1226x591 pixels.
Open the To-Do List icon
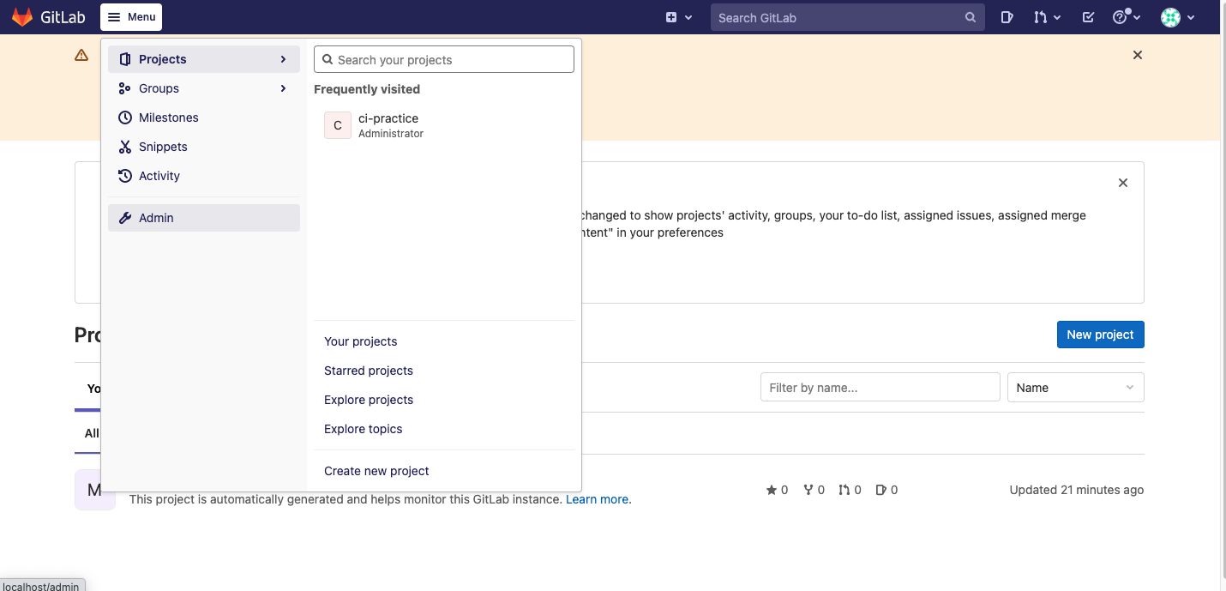(1088, 17)
